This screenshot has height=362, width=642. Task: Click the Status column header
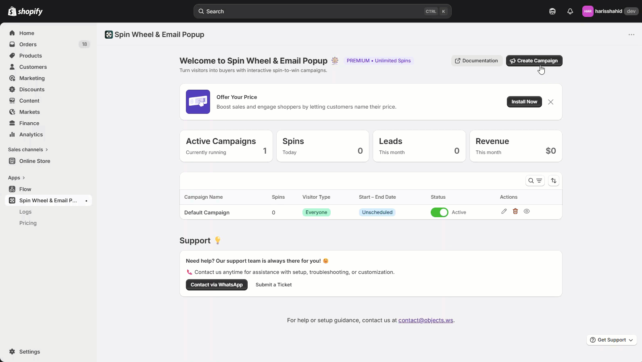438,197
